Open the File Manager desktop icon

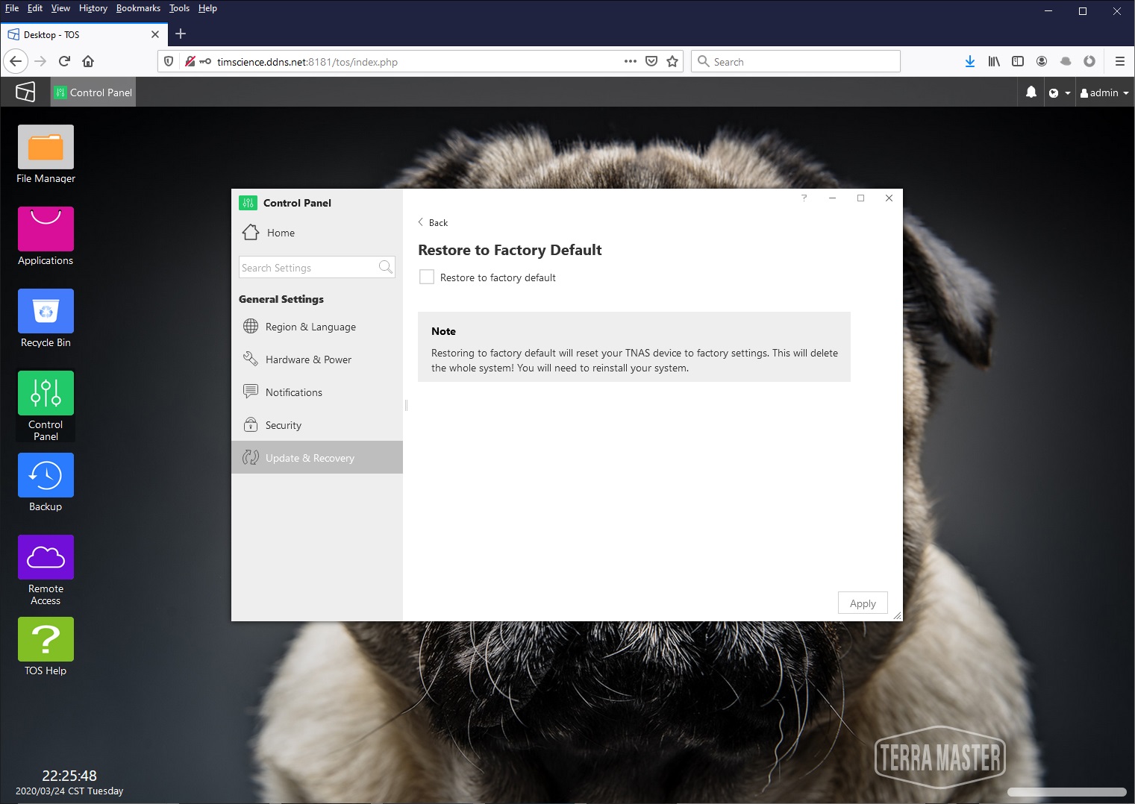(46, 147)
